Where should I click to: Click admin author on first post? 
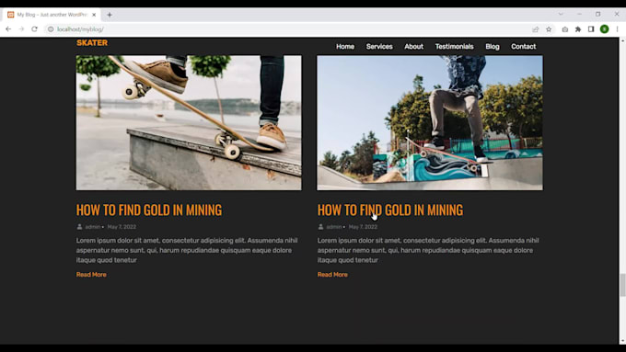[x=93, y=227]
